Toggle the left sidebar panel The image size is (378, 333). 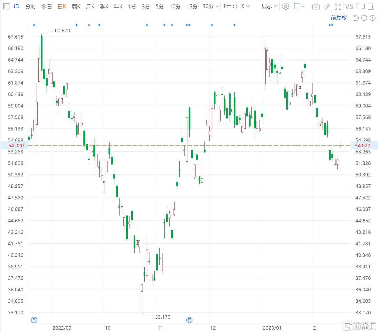pyautogui.click(x=6, y=6)
